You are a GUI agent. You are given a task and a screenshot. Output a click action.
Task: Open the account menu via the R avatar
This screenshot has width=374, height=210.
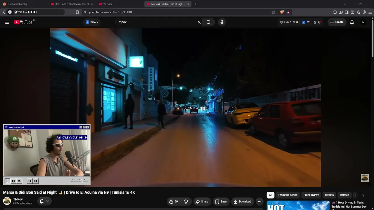tap(363, 22)
